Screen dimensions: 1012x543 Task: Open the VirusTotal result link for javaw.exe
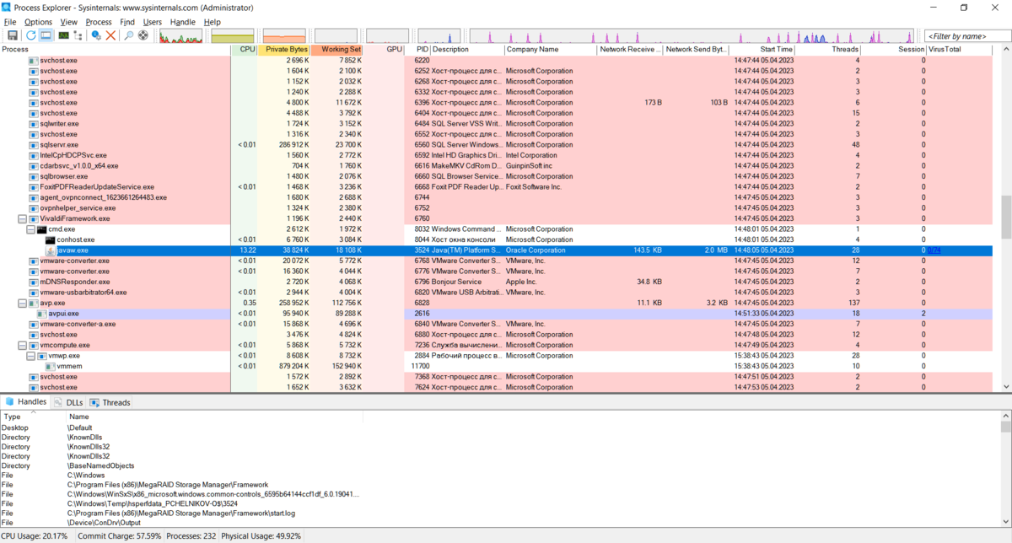933,250
